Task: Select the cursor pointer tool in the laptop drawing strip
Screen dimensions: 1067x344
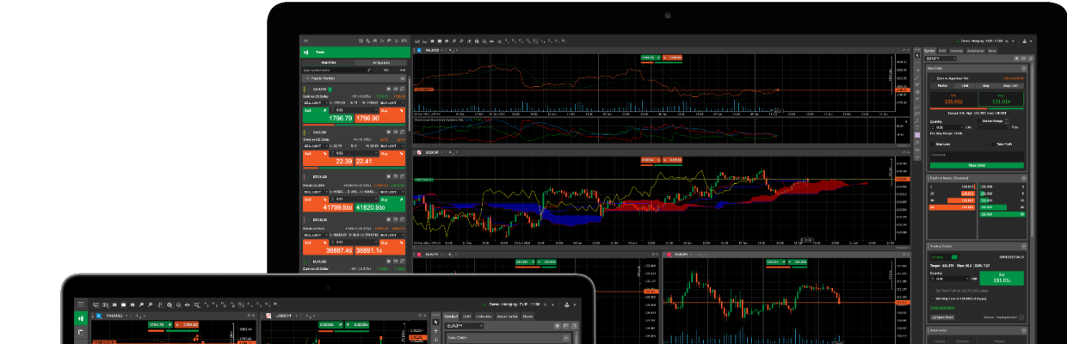Action: pyautogui.click(x=435, y=322)
